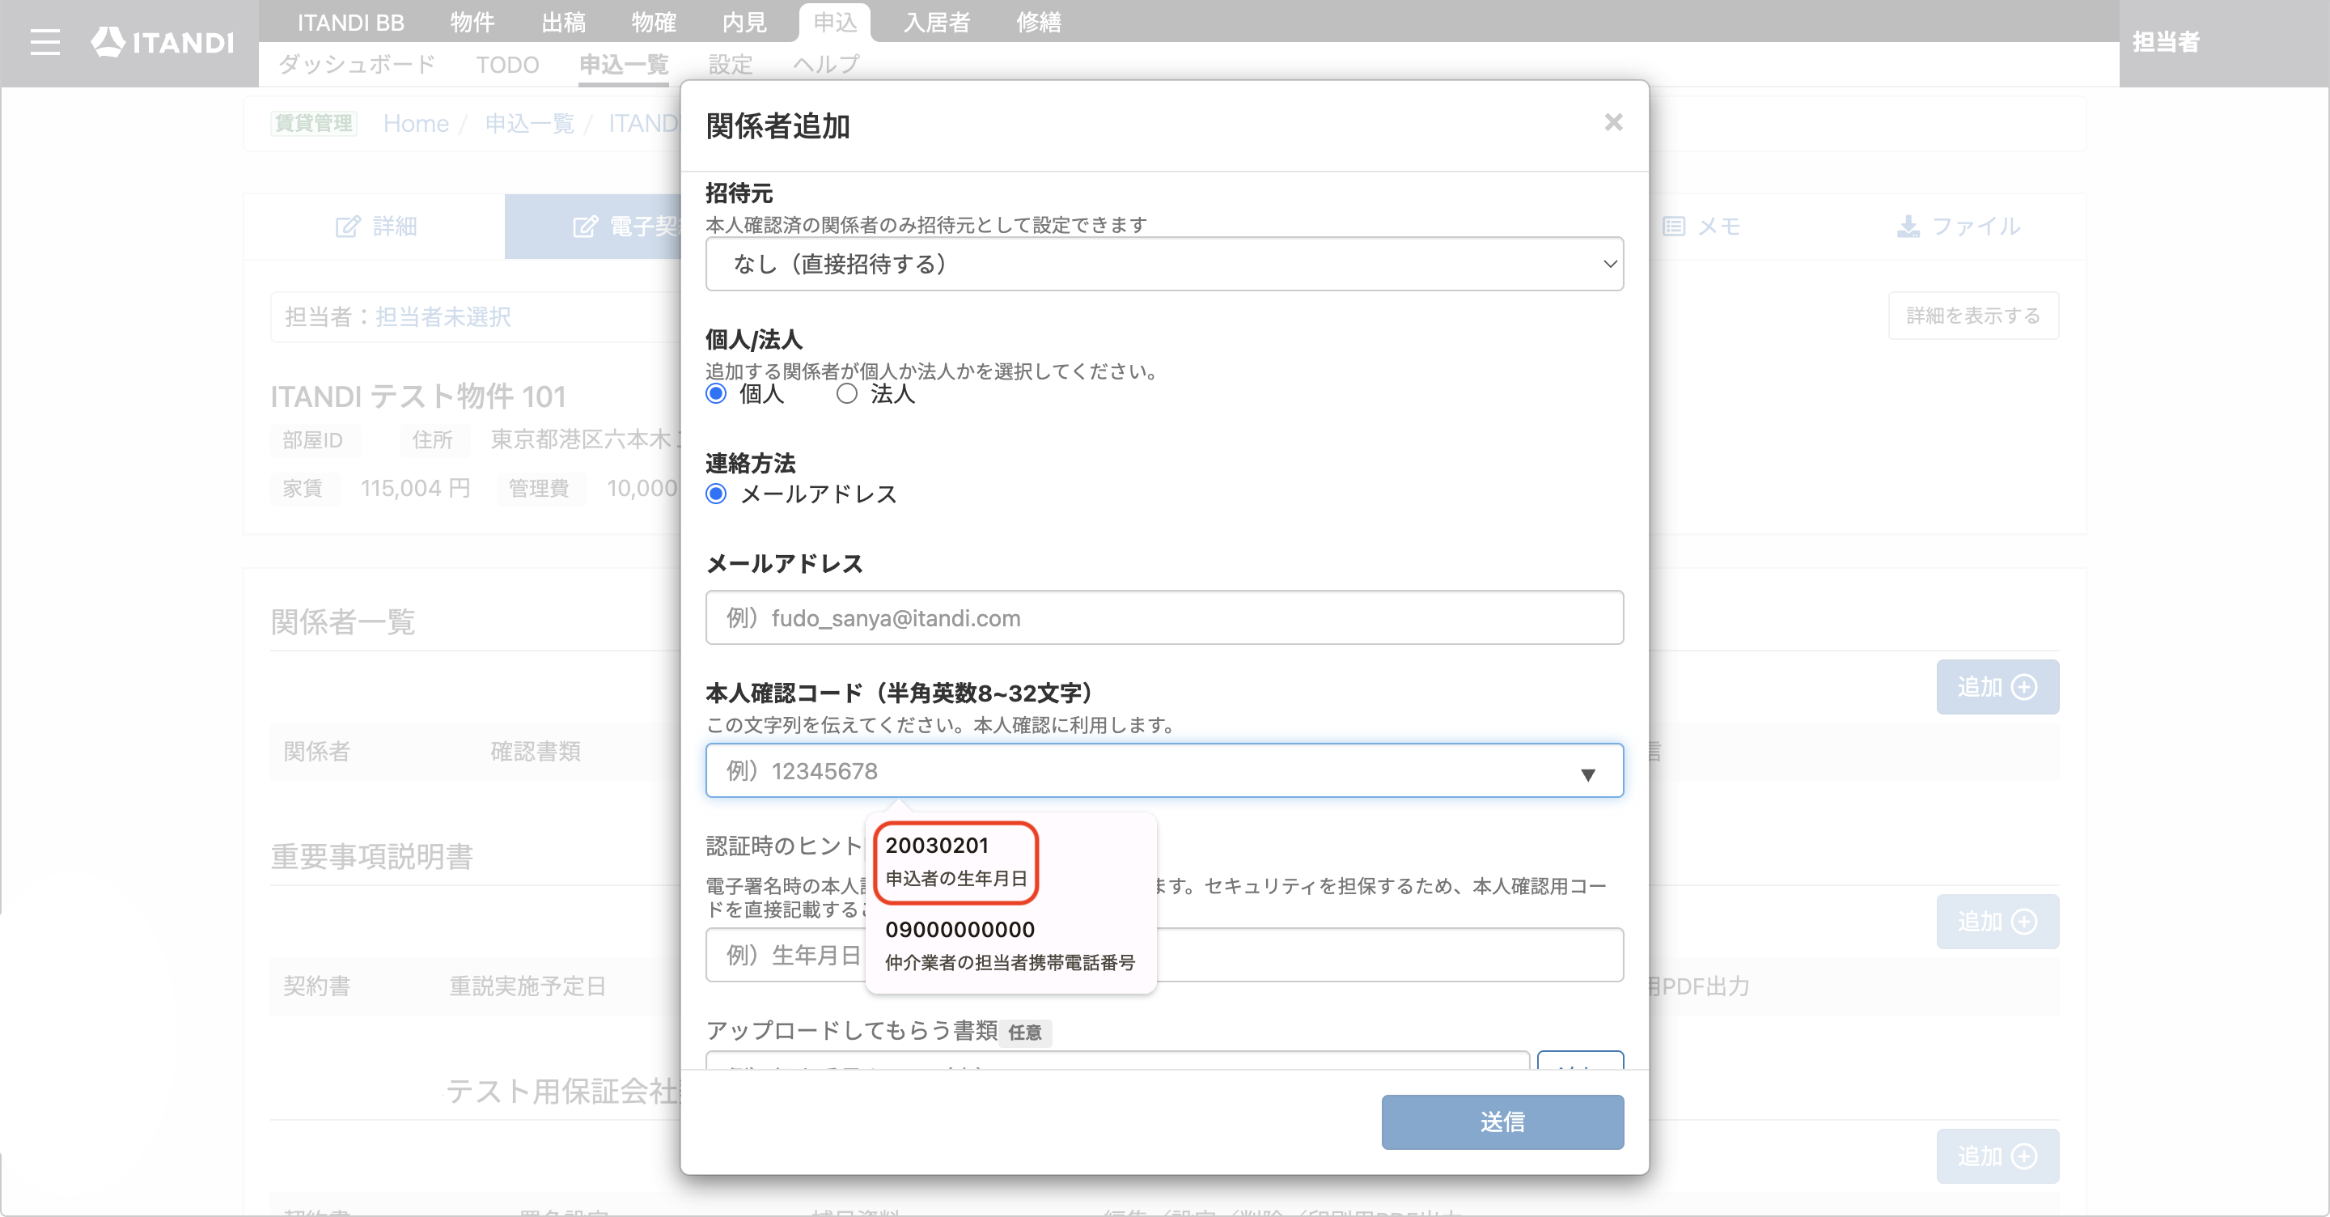The image size is (2330, 1217).
Task: Click the ファイル download icon
Action: pyautogui.click(x=1908, y=227)
